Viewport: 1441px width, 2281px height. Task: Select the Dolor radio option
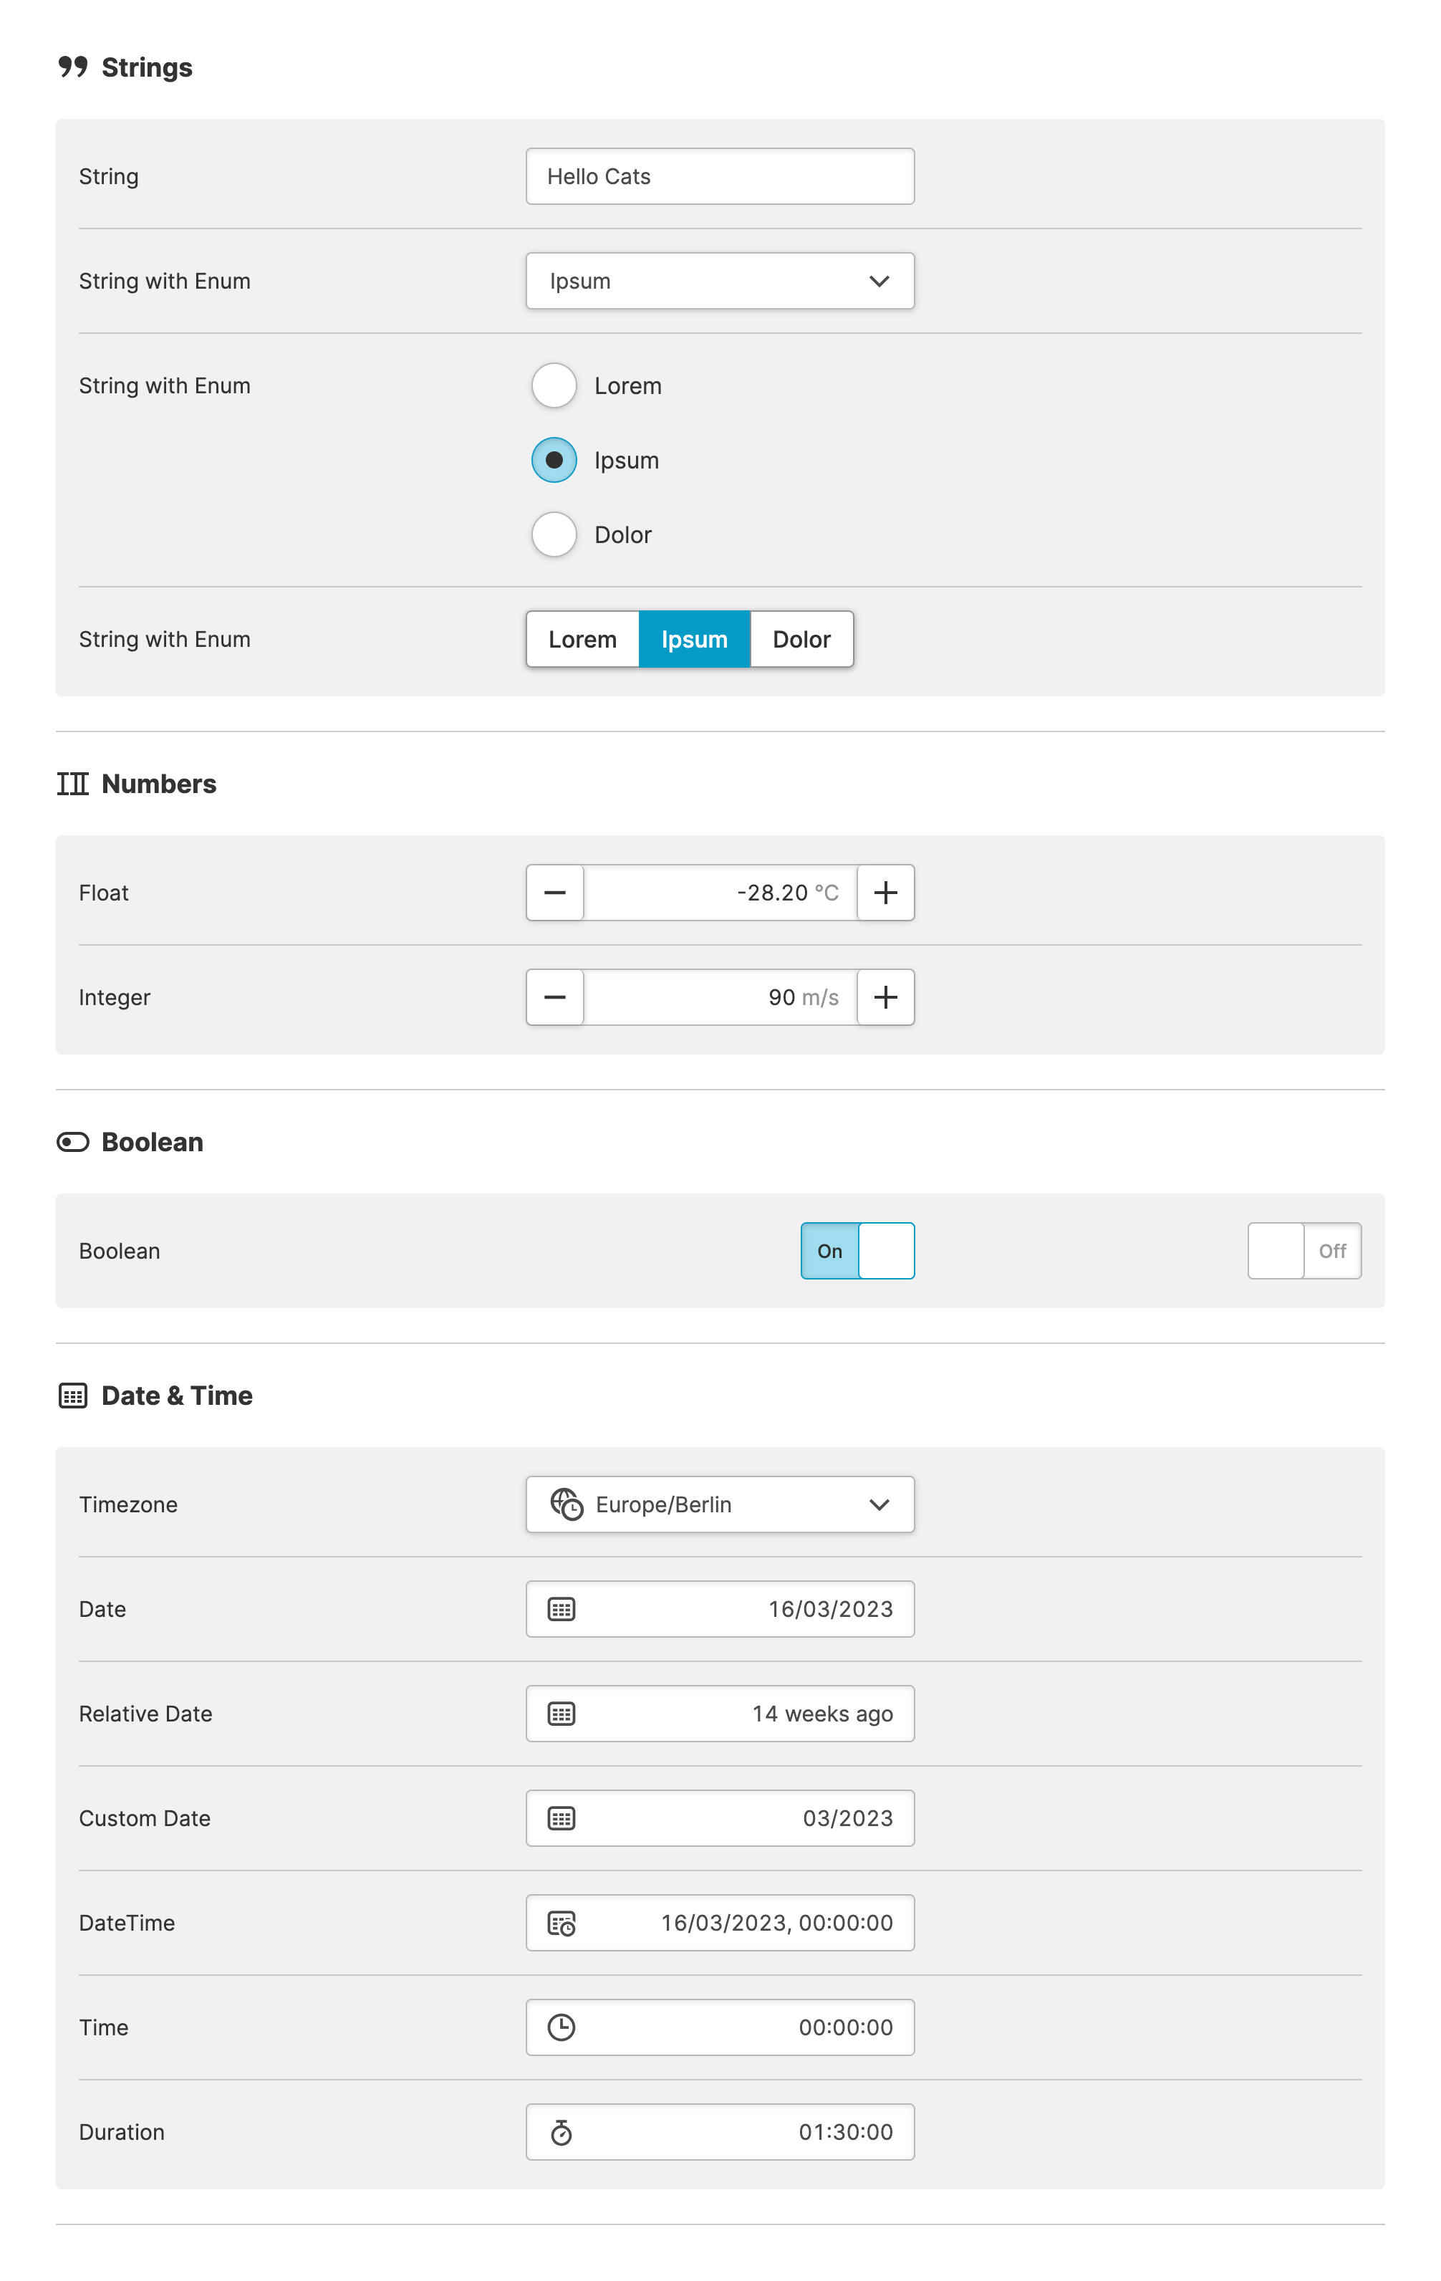pos(554,534)
